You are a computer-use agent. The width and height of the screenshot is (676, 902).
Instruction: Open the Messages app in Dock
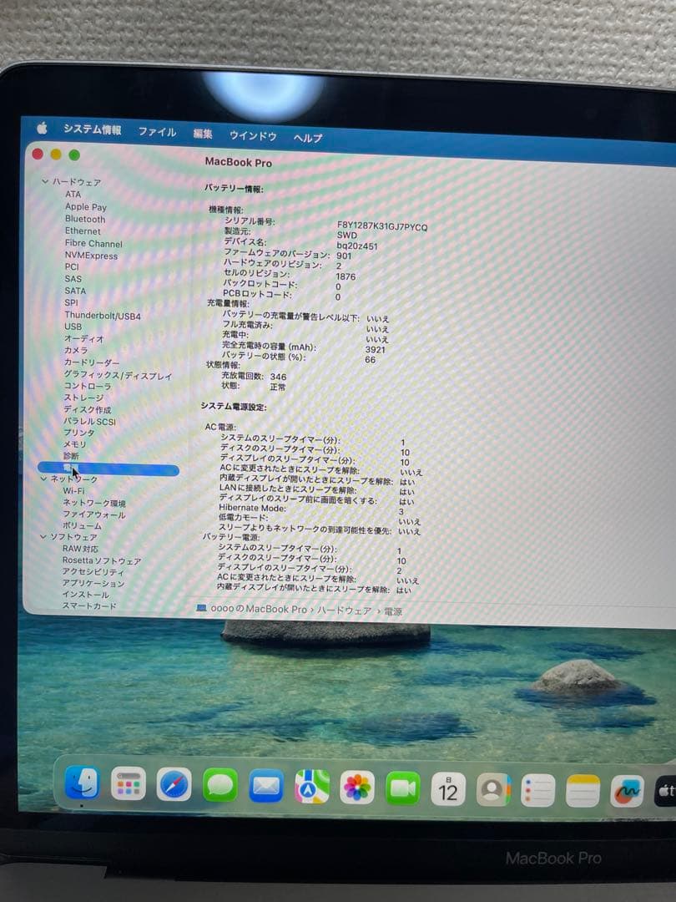[x=220, y=785]
